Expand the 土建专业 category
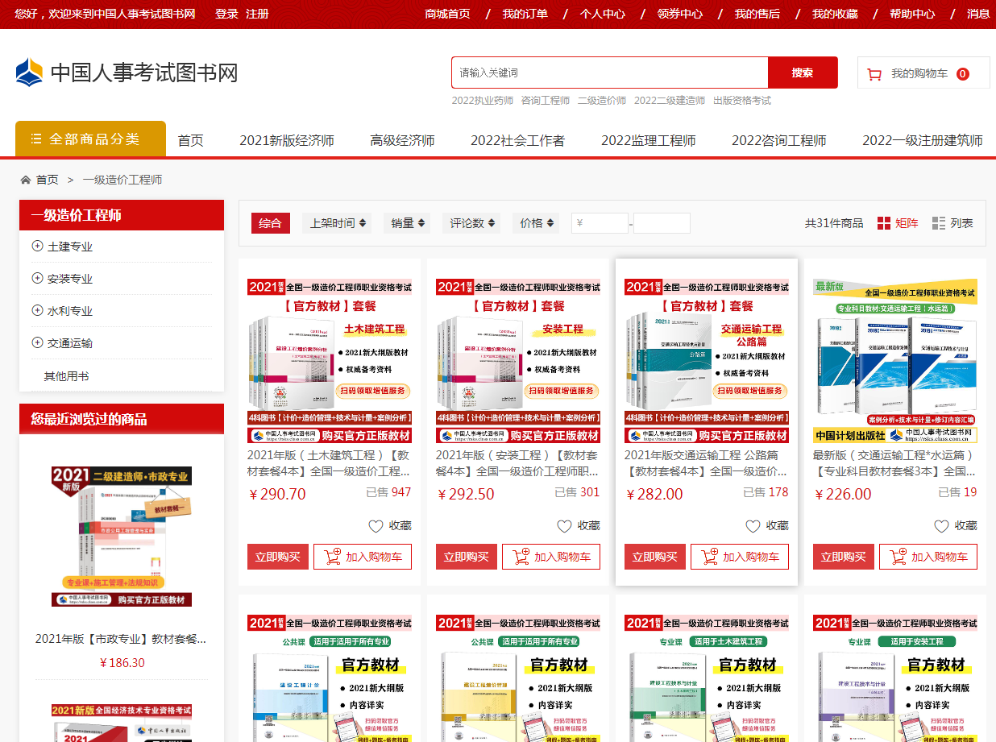This screenshot has height=742, width=996. coord(37,247)
